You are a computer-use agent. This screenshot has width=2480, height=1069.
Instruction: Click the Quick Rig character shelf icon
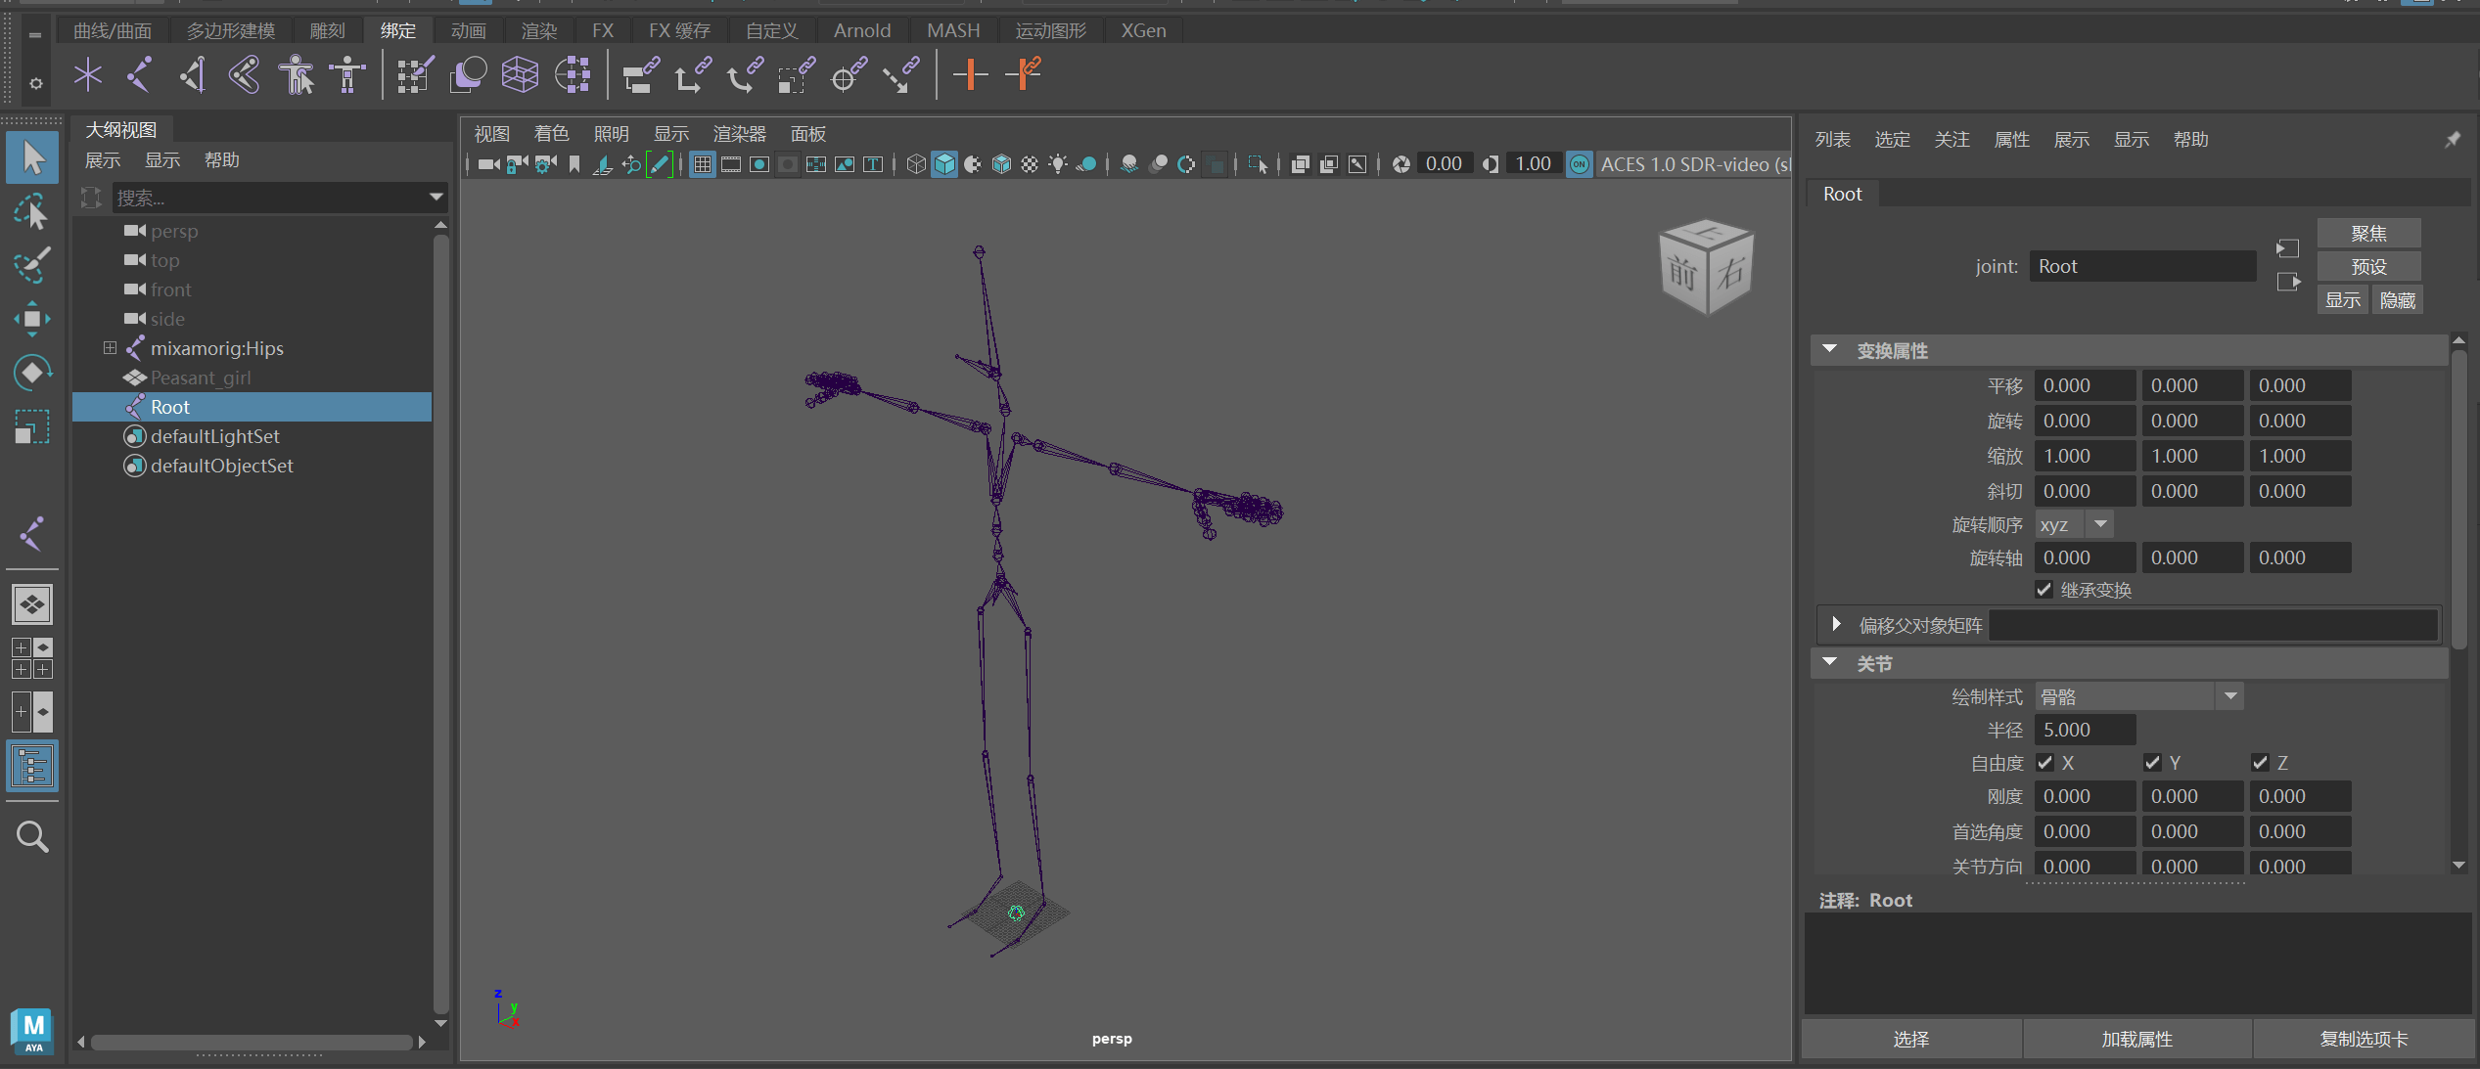[296, 74]
